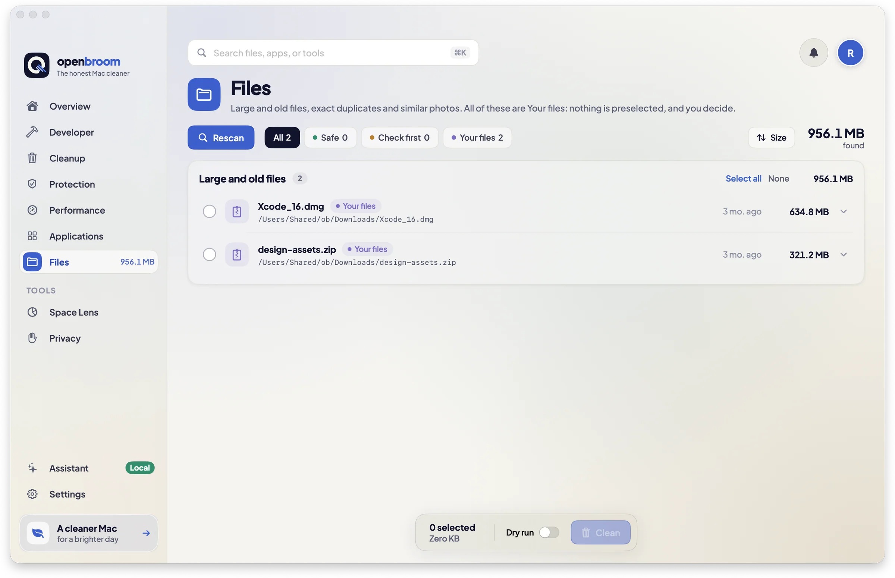Click the Local badge next to Assistant
Image resolution: width=895 pixels, height=578 pixels.
[x=139, y=468]
